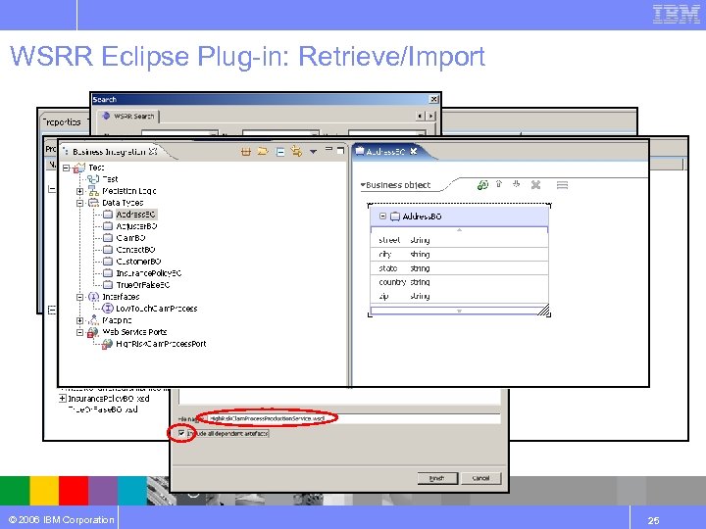The width and height of the screenshot is (706, 529).
Task: Close the Search dialog window
Action: [x=434, y=99]
